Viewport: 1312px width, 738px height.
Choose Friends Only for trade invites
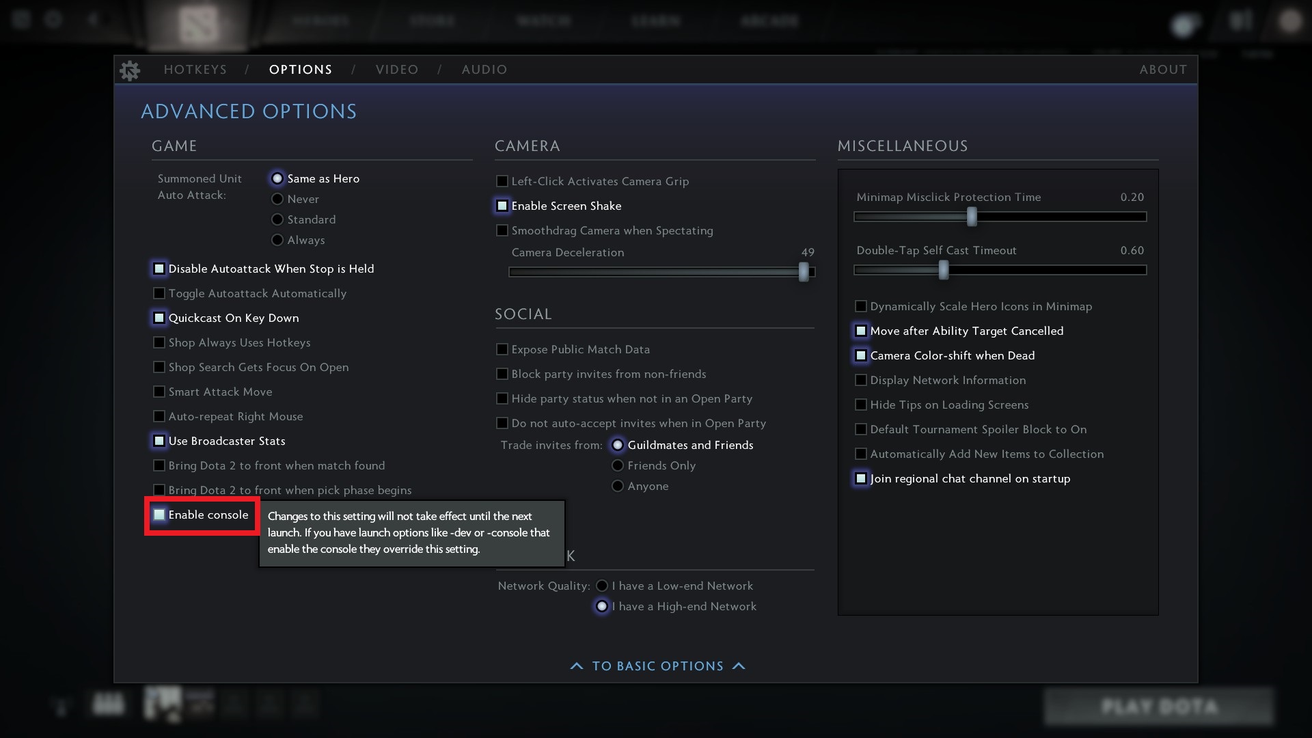[618, 465]
